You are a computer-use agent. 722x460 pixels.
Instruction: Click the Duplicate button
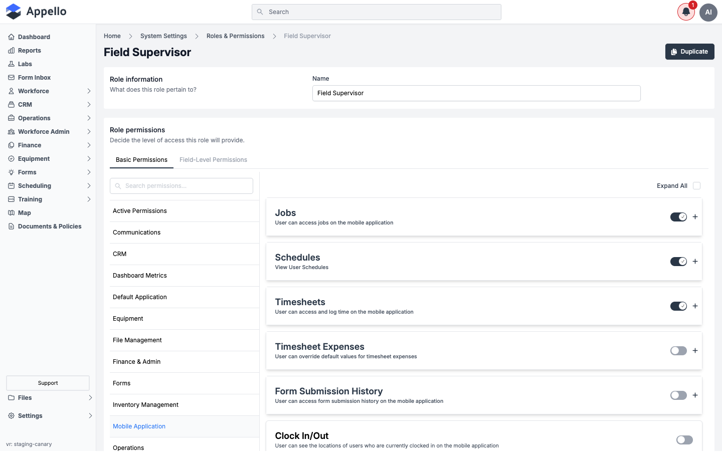pos(690,52)
